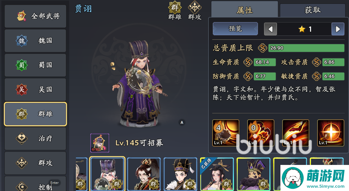
Task: Select the 治疗 role filter
Action: (35, 138)
